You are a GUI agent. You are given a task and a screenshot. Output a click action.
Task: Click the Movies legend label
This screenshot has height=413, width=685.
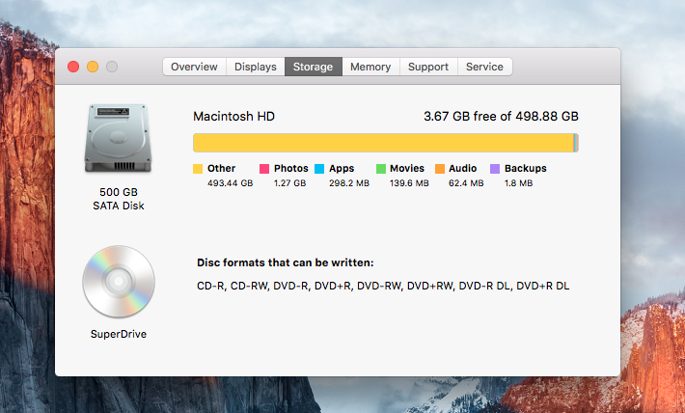tap(407, 168)
